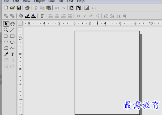Select the straight line tool
This screenshot has height=115, width=162.
(12, 30)
